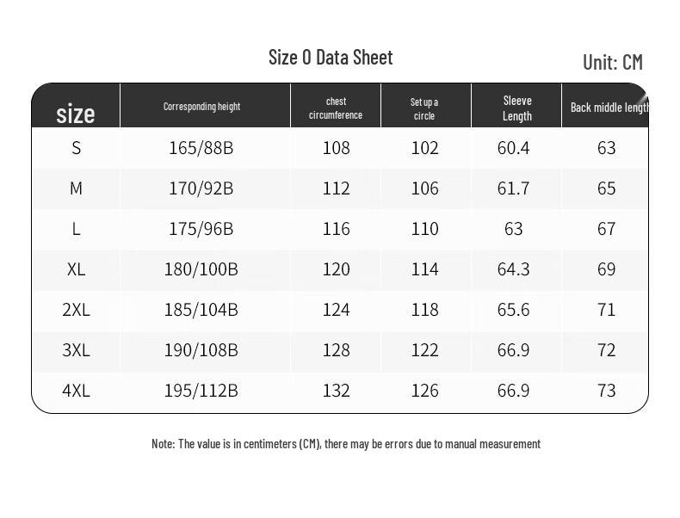Screen dimensions: 680x518
Task: Select the 185/104B height cell
Action: (x=201, y=310)
